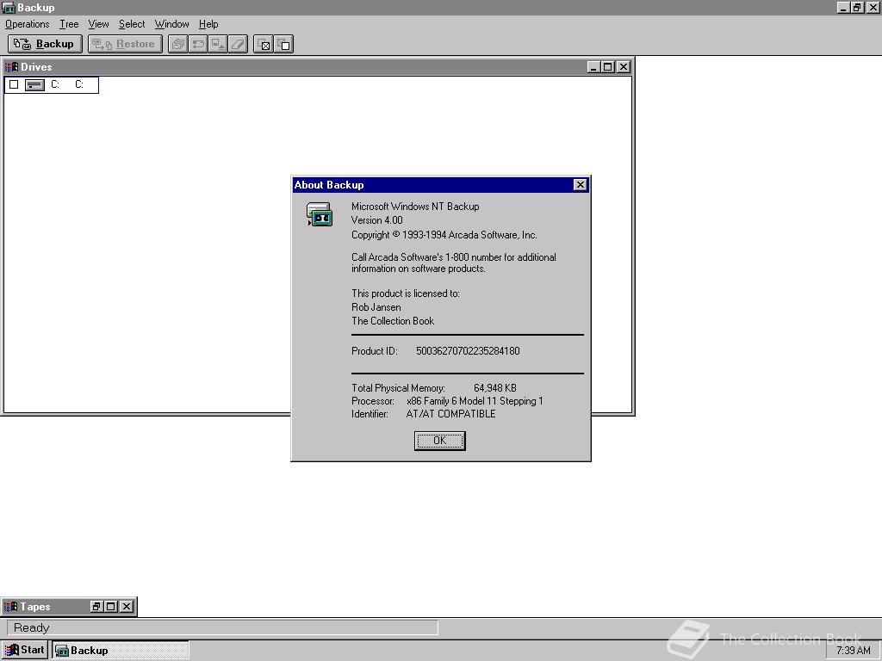Click the Erase Tape eraser icon
This screenshot has height=661, width=882.
[238, 44]
